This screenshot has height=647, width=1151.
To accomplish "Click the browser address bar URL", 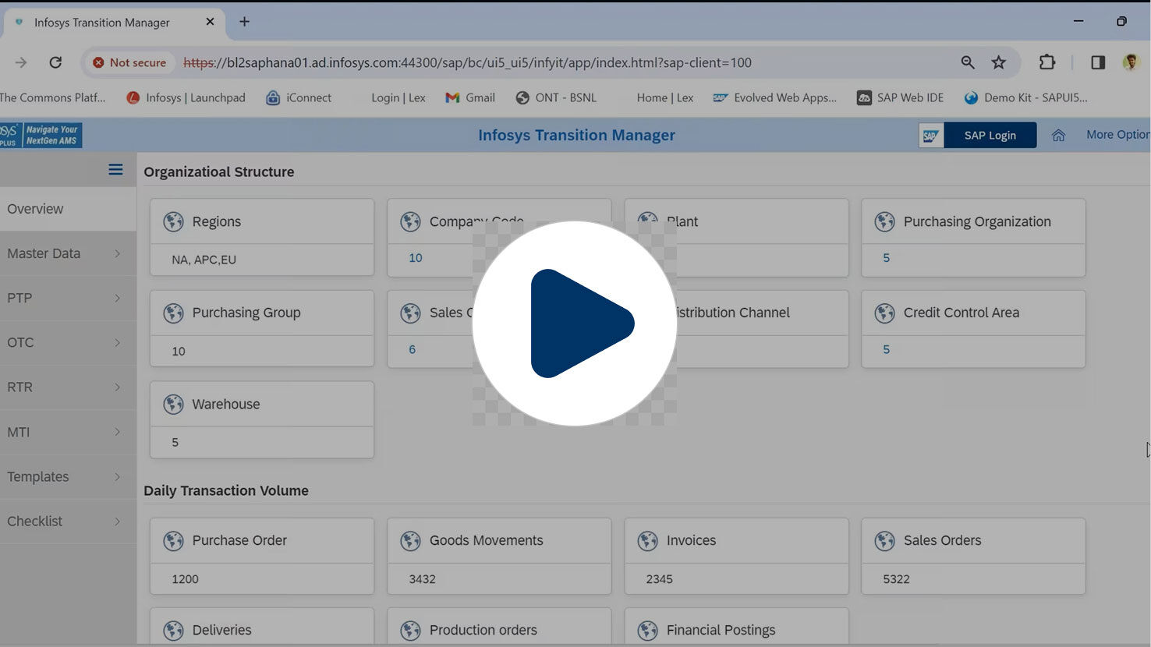I will [468, 62].
